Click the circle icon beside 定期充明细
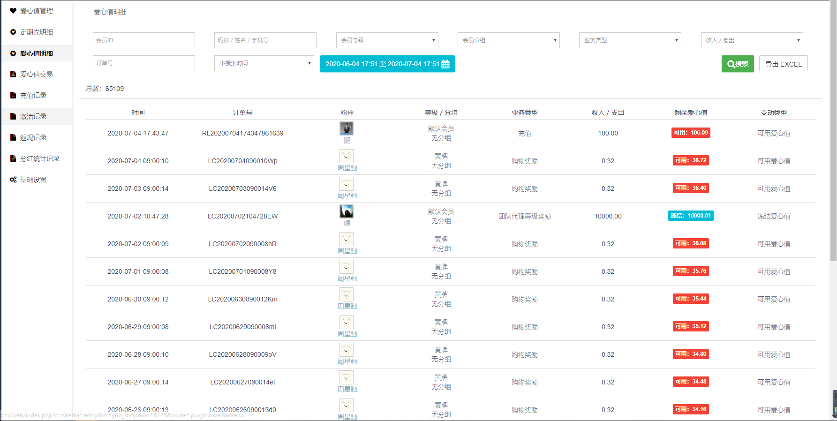This screenshot has height=421, width=837. point(13,32)
